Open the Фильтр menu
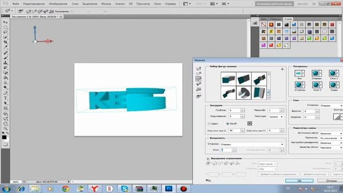 [106, 4]
